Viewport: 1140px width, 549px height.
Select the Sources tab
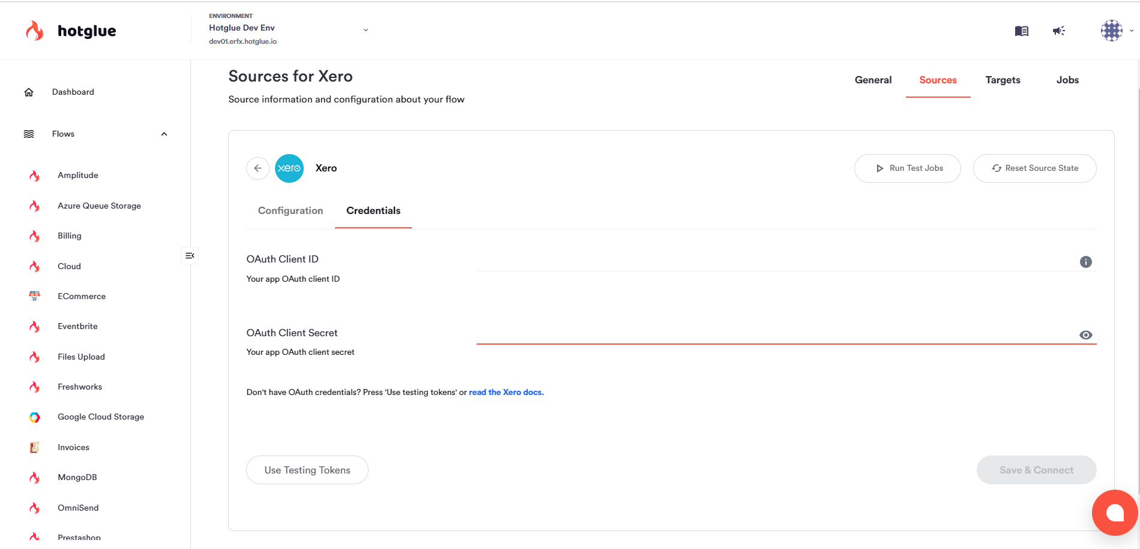[938, 80]
